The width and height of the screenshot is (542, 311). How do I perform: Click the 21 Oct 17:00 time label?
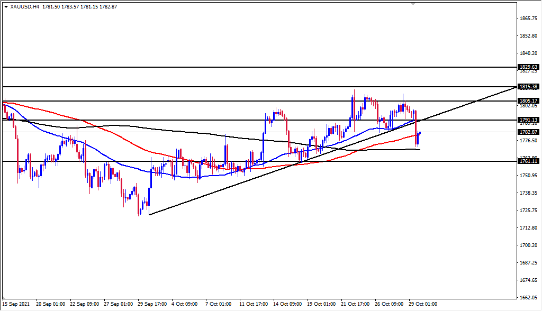tap(355, 304)
